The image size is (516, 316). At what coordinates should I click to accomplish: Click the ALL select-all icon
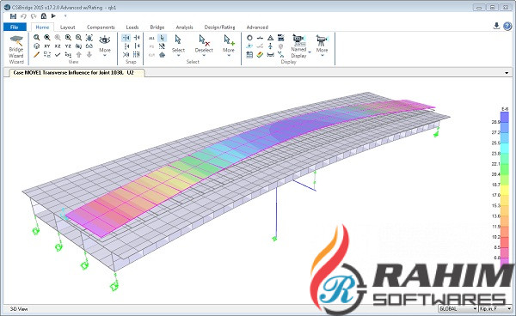click(x=151, y=38)
